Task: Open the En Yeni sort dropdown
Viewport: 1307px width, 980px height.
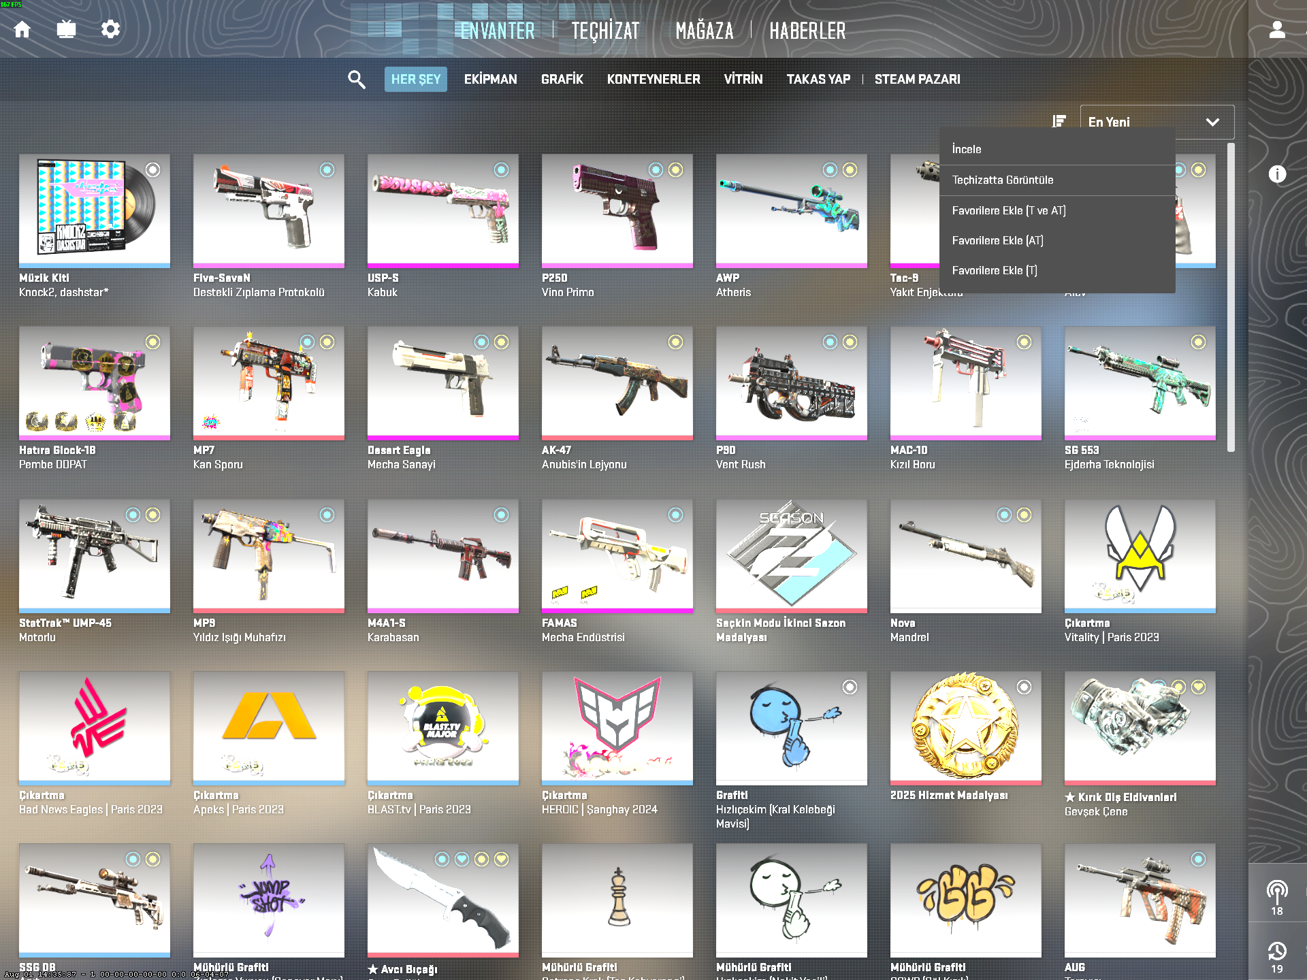Action: click(1157, 122)
